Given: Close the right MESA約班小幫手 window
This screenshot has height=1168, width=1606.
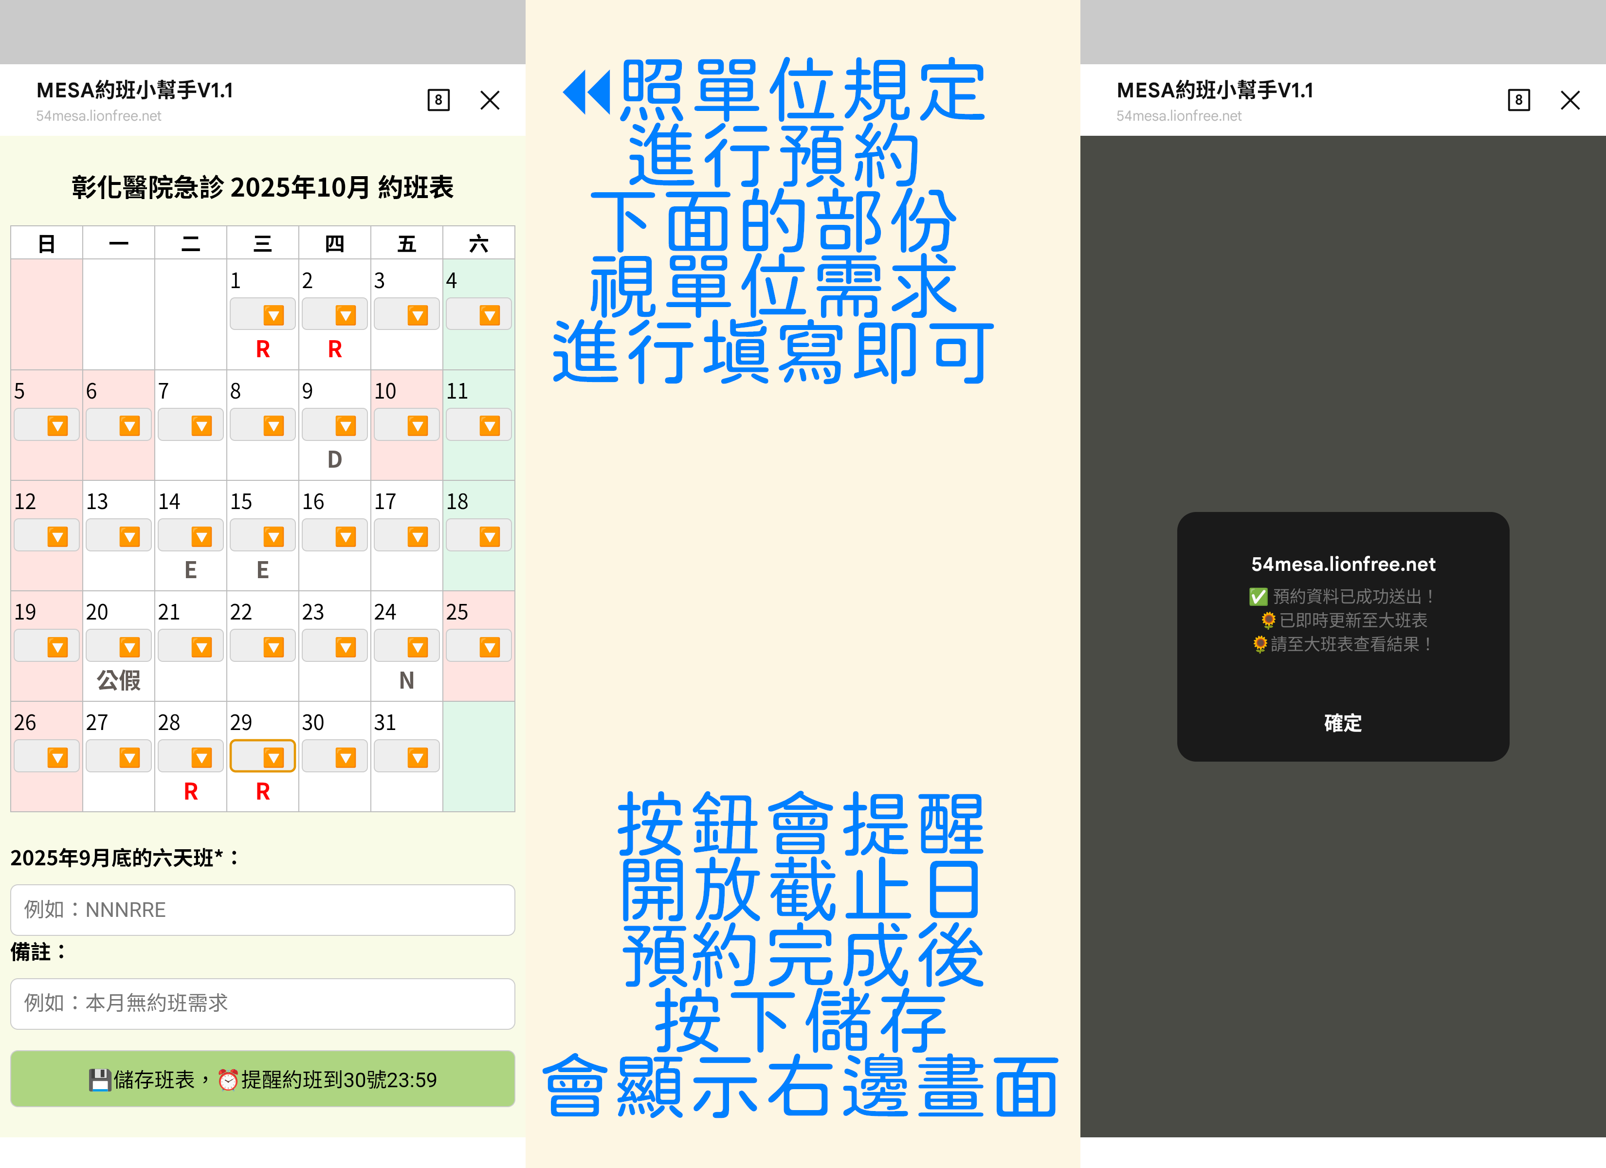Looking at the screenshot, I should pos(1570,100).
